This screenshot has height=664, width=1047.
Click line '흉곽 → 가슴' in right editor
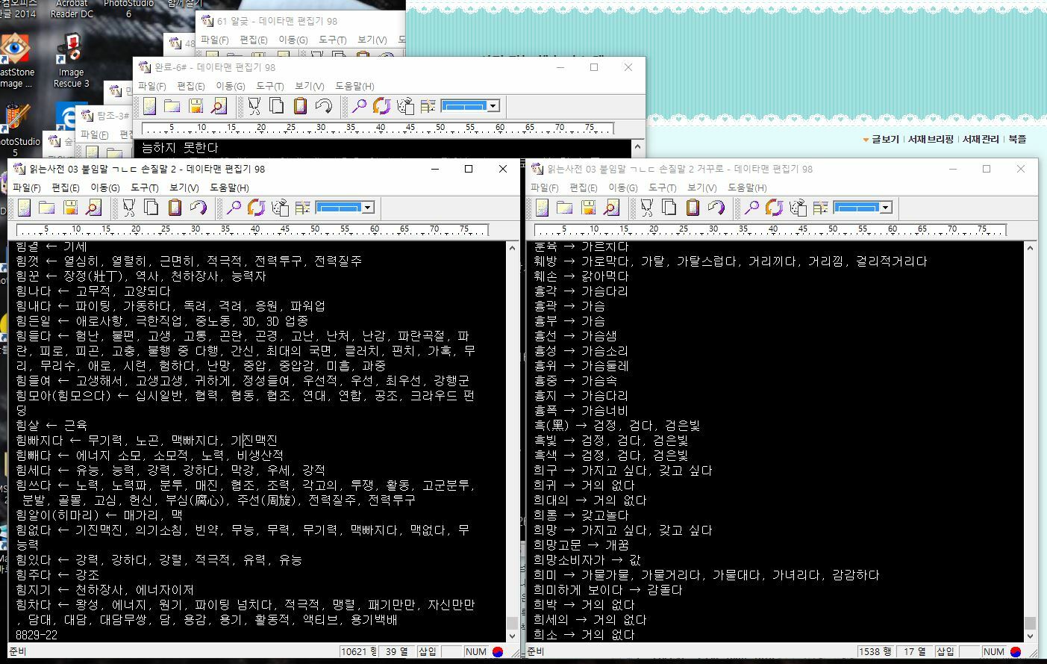(569, 305)
